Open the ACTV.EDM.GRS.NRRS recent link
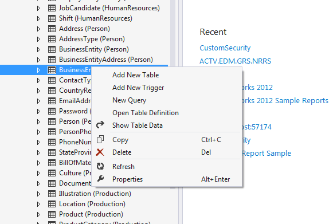The height and width of the screenshot is (224, 333). click(236, 61)
